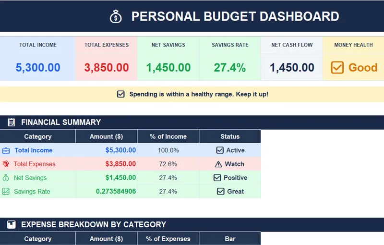This screenshot has height=245, width=384.
Task: Click the briefcase icon in Total Income row
Action: [x=6, y=150]
